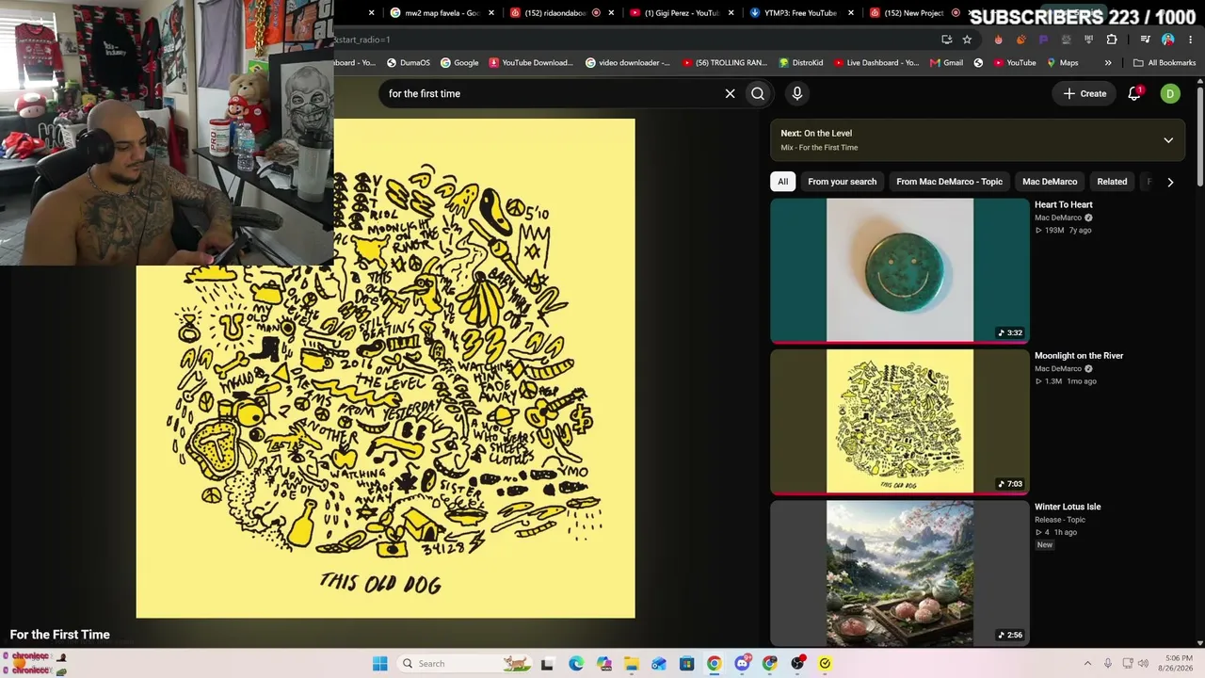Image resolution: width=1205 pixels, height=678 pixels.
Task: Play the Moonlight on the River thumbnail
Action: point(900,422)
